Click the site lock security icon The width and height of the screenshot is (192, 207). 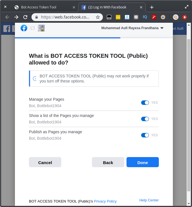click(x=37, y=17)
